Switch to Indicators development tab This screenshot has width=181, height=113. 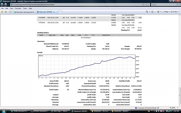point(25,12)
